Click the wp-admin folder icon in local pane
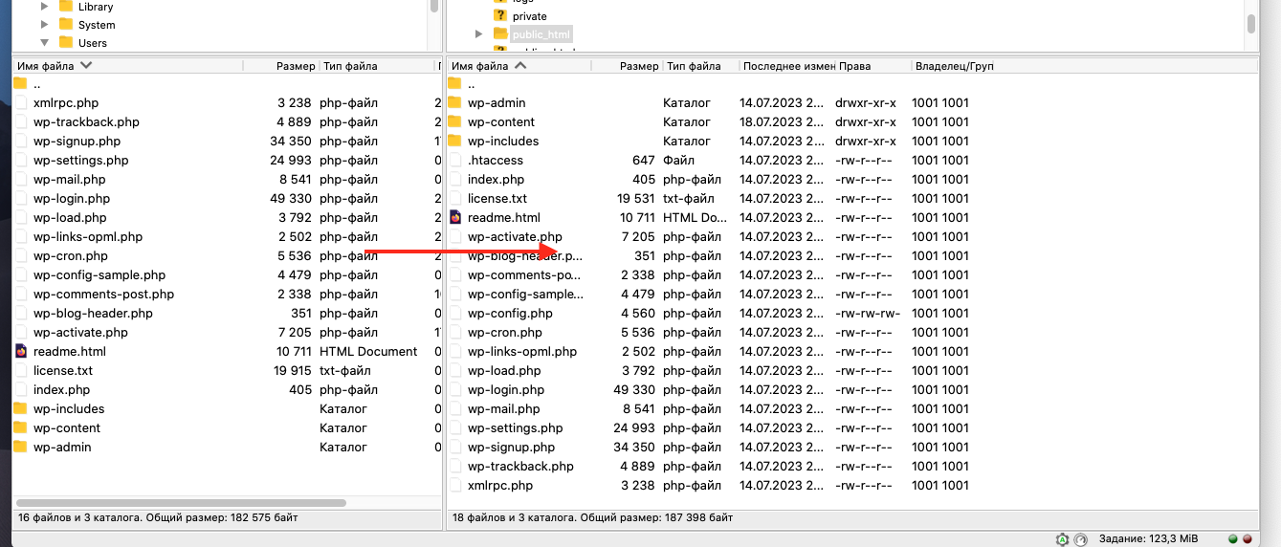 click(21, 447)
